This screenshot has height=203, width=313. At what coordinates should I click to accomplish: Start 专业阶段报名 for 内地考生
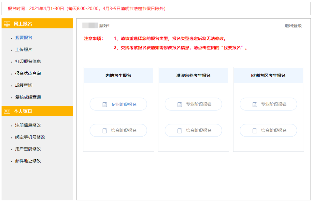118,104
